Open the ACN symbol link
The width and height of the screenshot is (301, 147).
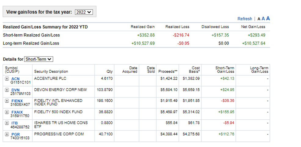(15, 79)
